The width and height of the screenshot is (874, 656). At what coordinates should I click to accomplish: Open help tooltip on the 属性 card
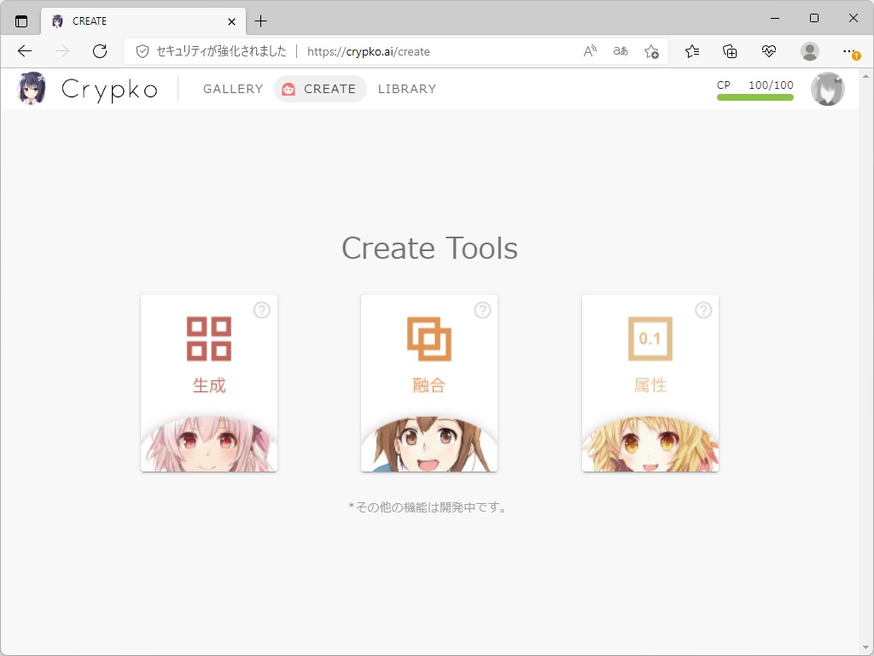click(703, 311)
